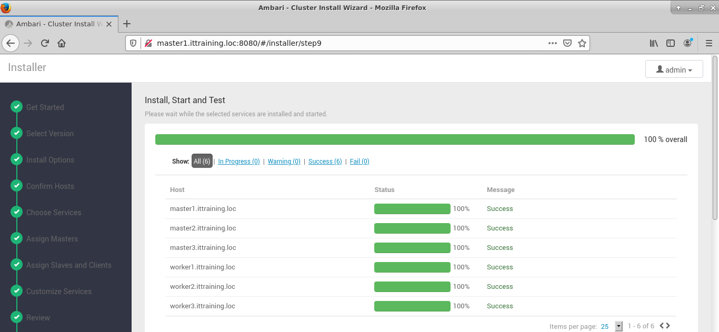Open the Firefox hamburger menu
The height and width of the screenshot is (332, 719).
(x=708, y=43)
